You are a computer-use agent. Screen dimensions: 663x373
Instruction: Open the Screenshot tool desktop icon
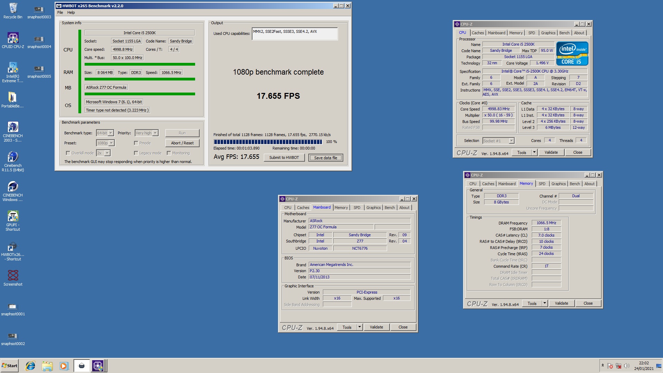point(13,278)
